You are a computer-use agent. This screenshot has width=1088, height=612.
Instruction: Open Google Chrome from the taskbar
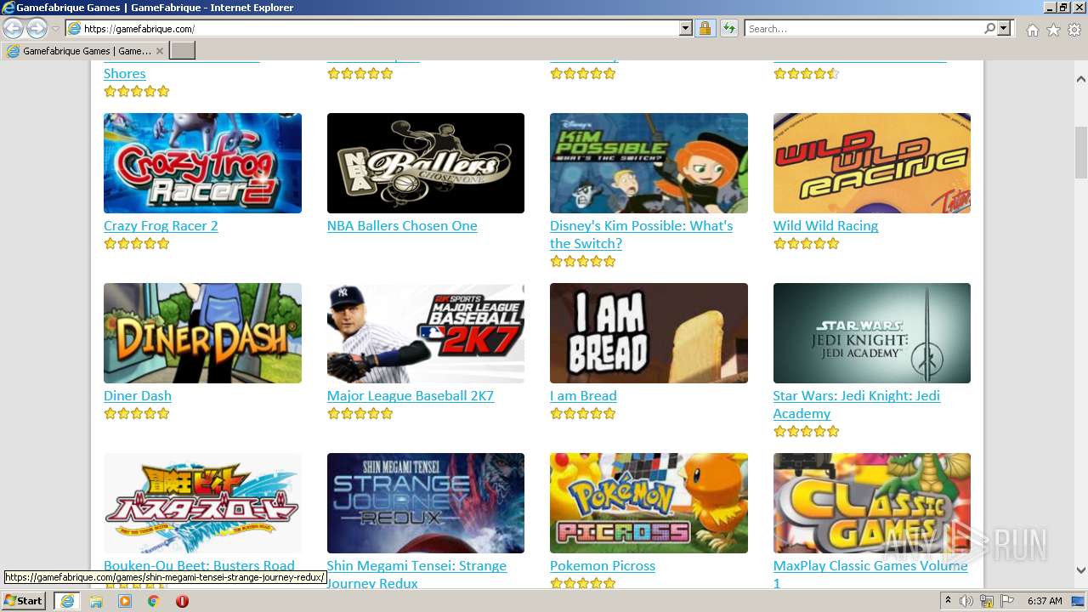(x=154, y=601)
